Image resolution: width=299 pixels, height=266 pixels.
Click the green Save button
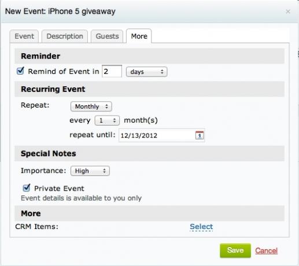(235, 250)
